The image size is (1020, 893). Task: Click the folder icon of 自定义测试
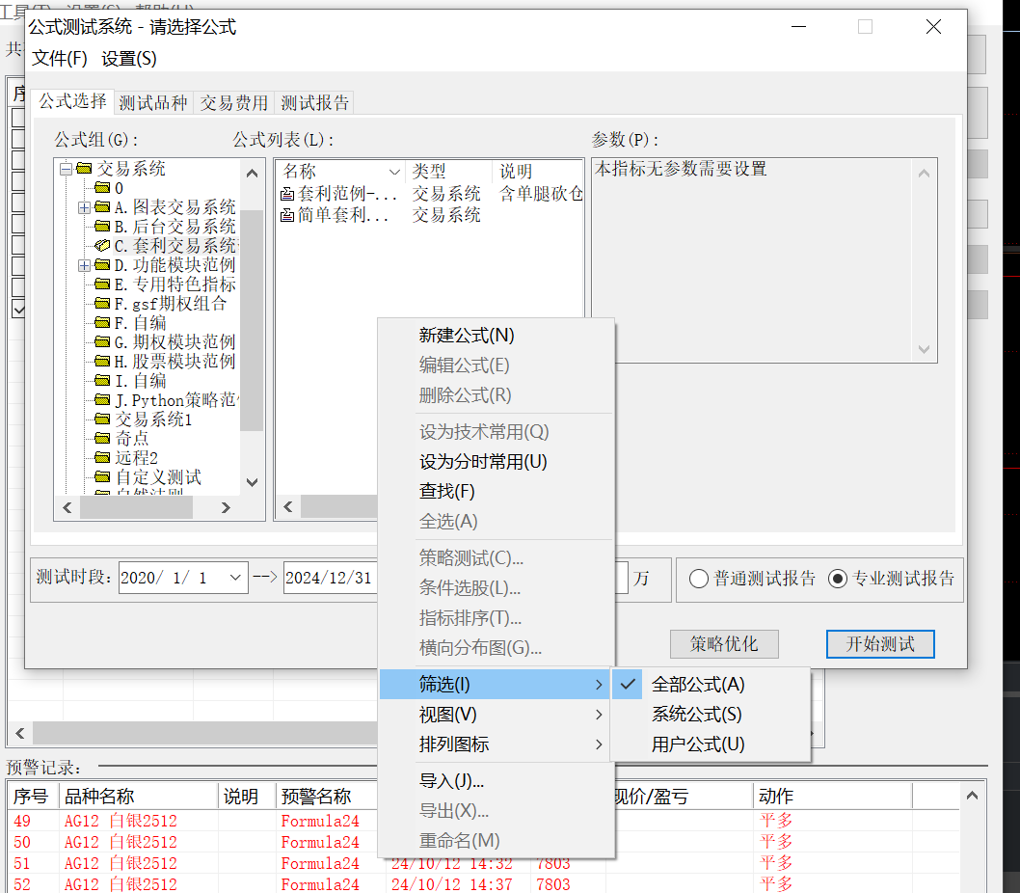102,477
